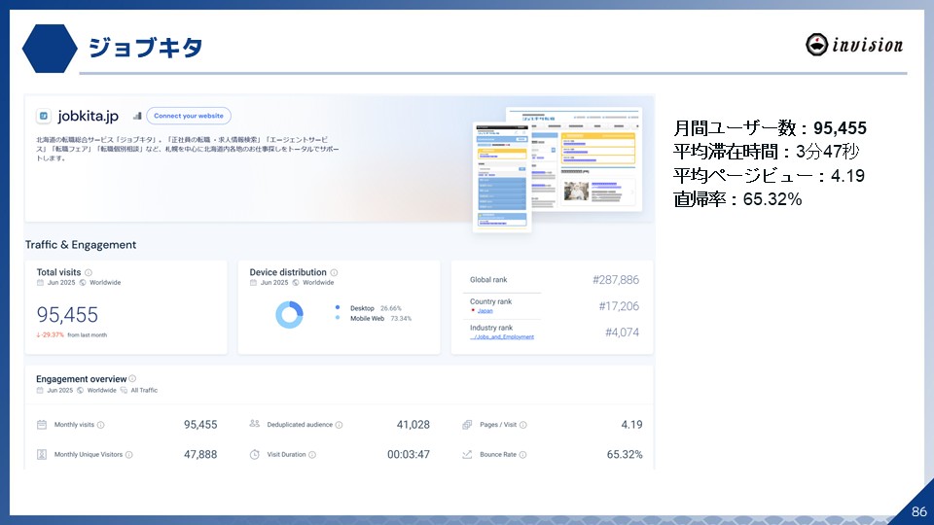Viewport: 934px width, 525px height.
Task: Click the Traffic & Engagement heading
Action: coord(81,245)
